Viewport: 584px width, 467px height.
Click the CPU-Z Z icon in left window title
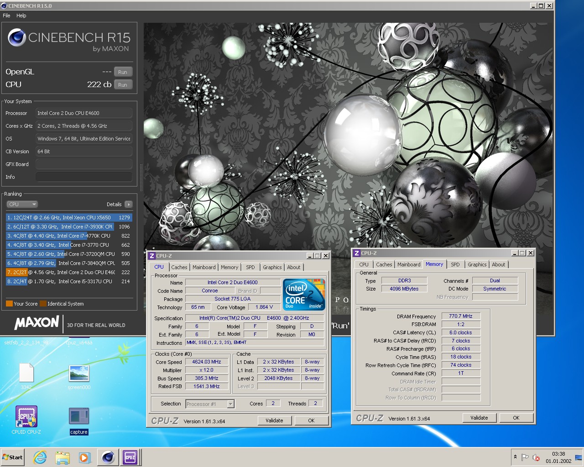(152, 256)
